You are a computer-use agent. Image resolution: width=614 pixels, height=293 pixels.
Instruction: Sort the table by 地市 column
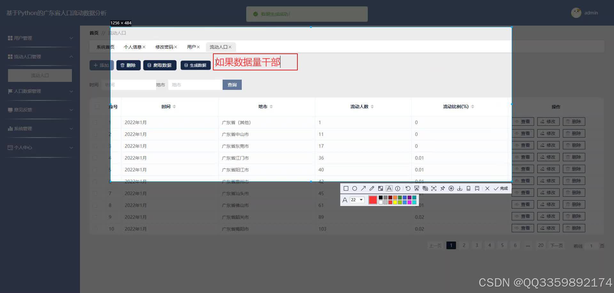click(x=271, y=107)
